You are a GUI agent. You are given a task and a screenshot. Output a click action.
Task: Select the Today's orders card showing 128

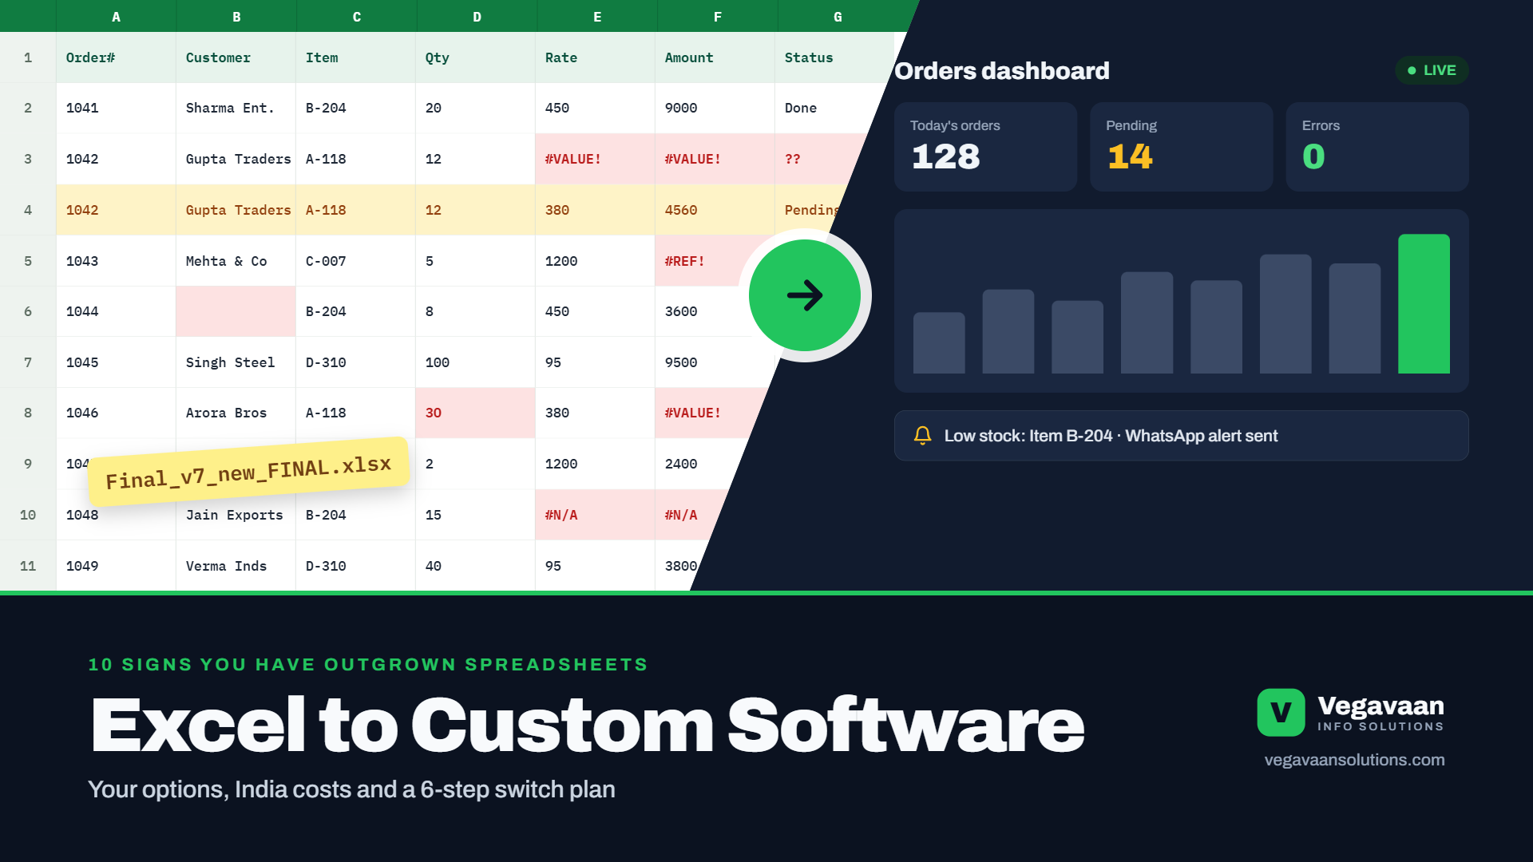[x=985, y=147]
